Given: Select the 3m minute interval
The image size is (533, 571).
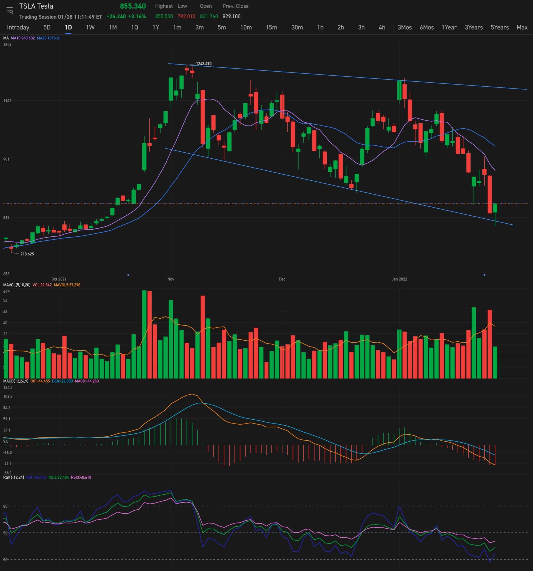Looking at the screenshot, I should point(199,27).
